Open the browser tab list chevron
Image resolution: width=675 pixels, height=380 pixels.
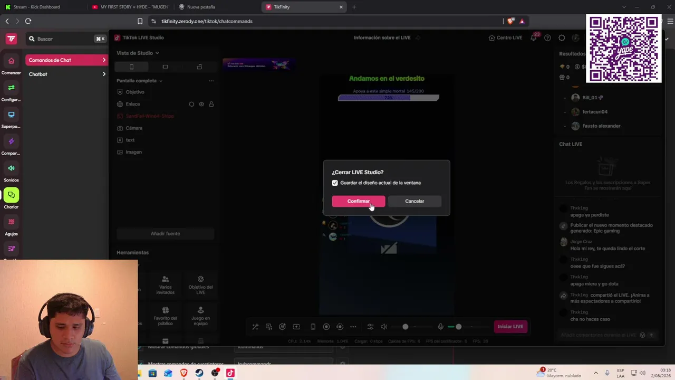(x=624, y=7)
